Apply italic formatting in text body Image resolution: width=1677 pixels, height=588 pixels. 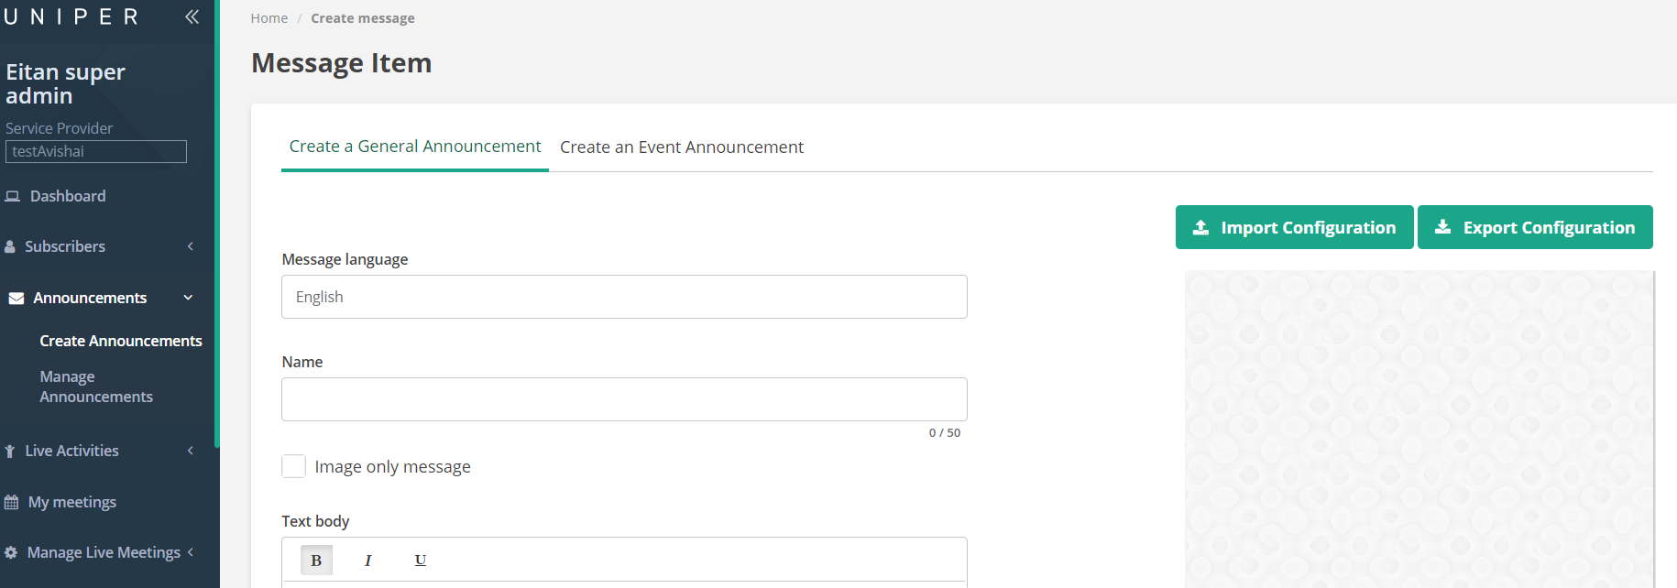tap(368, 561)
